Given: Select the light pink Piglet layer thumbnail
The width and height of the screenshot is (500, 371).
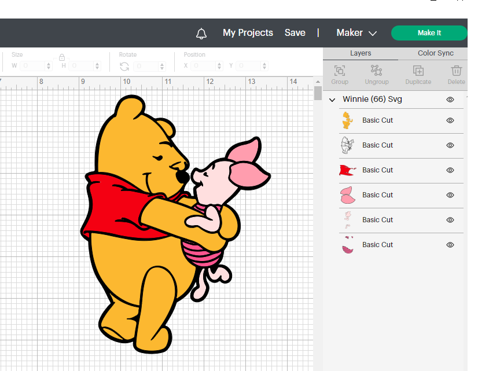Looking at the screenshot, I should [348, 220].
